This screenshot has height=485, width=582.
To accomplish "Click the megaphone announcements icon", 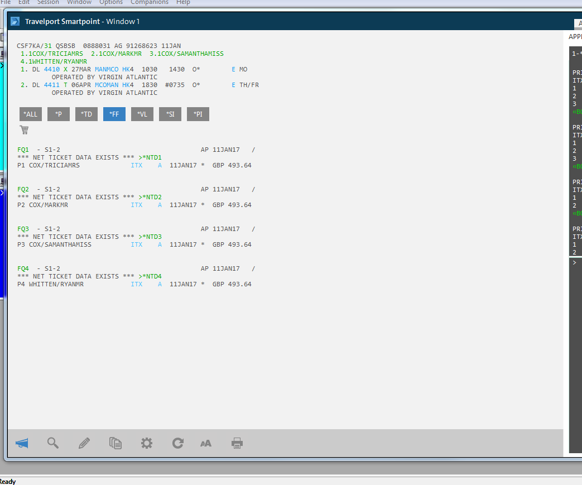I will (22, 443).
